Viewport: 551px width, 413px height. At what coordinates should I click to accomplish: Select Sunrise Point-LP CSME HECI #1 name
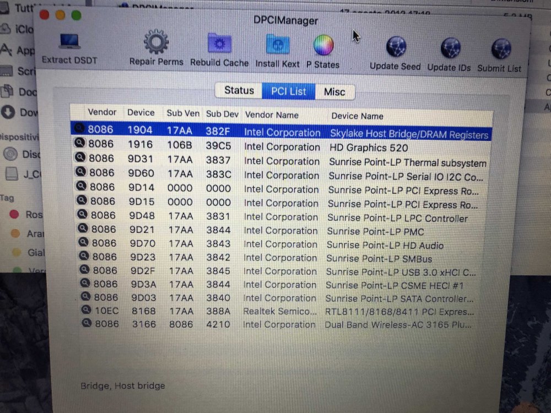tap(395, 285)
